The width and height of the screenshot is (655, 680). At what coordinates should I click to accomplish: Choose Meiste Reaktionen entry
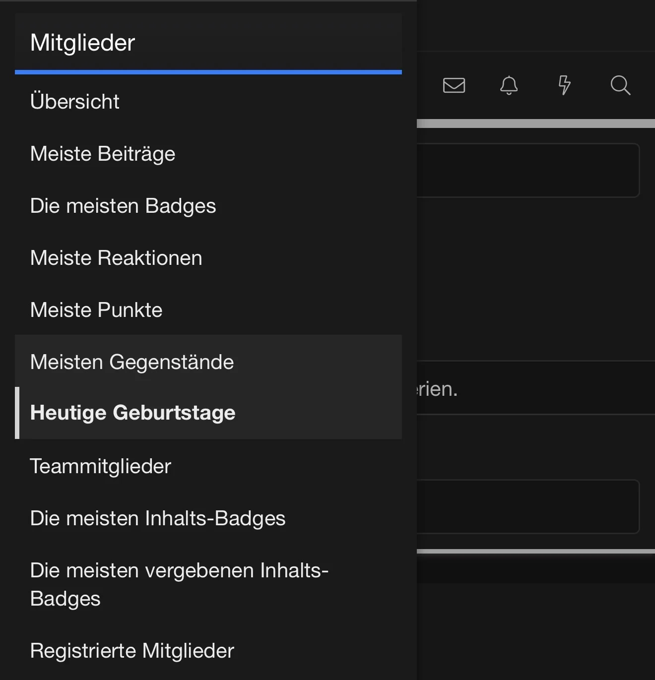tap(208, 257)
